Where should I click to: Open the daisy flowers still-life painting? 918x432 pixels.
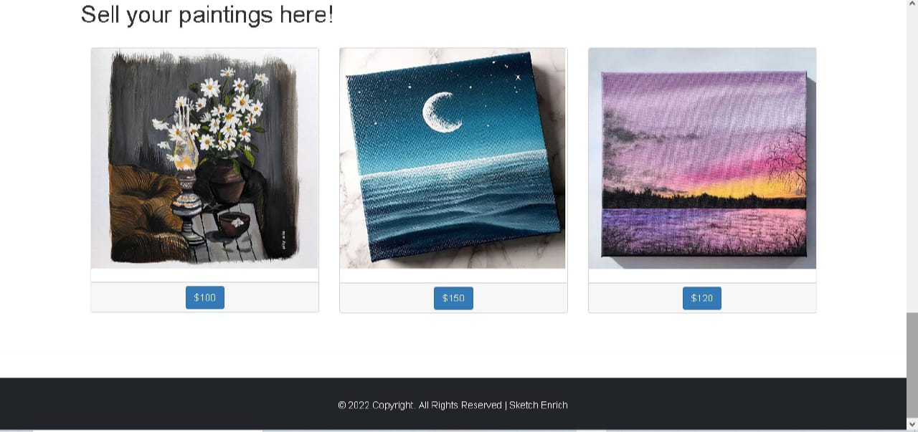(204, 158)
